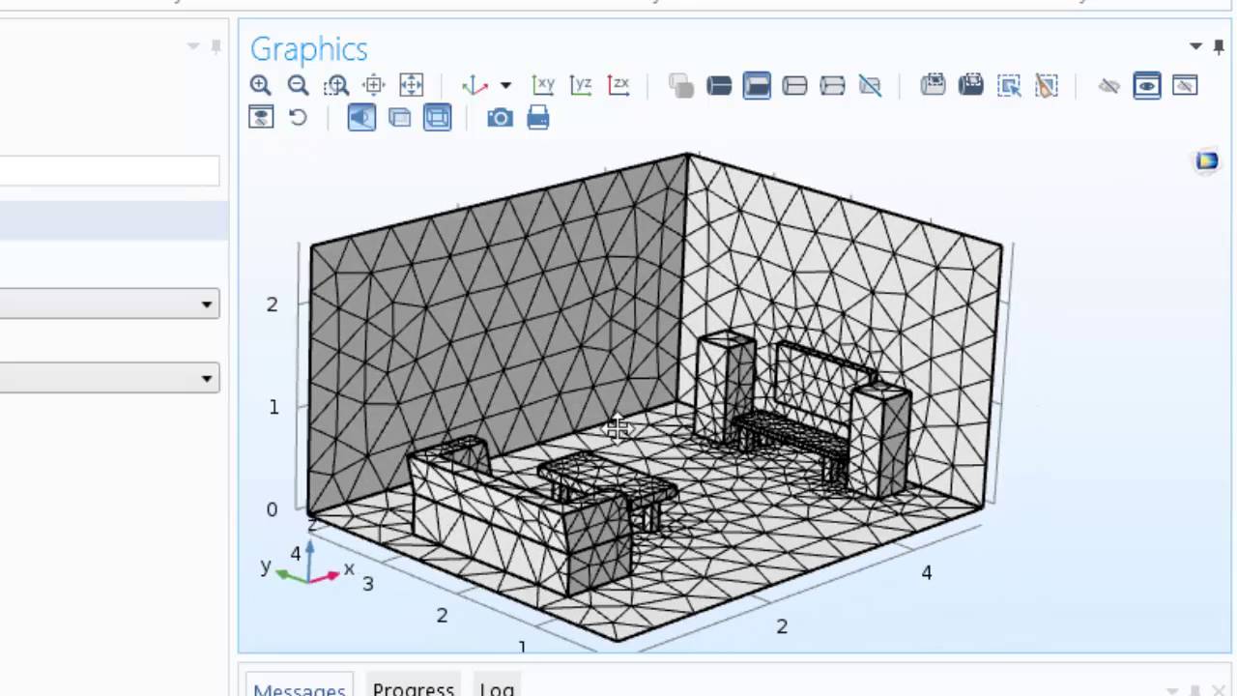Choose the Select Domains mode
The height and width of the screenshot is (696, 1237).
[719, 85]
